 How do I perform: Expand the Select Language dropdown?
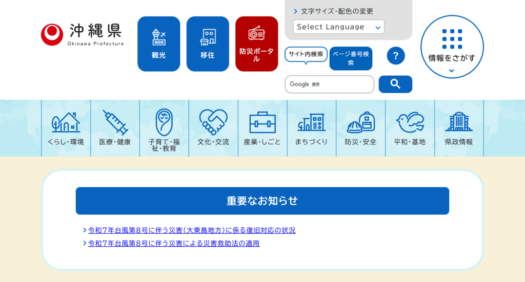pyautogui.click(x=338, y=27)
